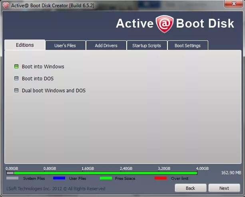The width and height of the screenshot is (245, 197).
Task: Click the blue User Files legend swatch
Action: (59, 178)
